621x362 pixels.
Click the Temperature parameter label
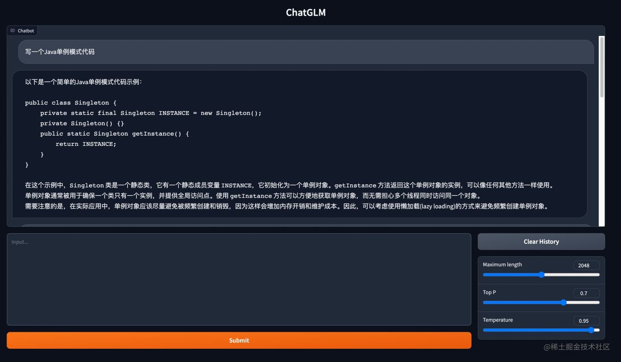(498, 319)
